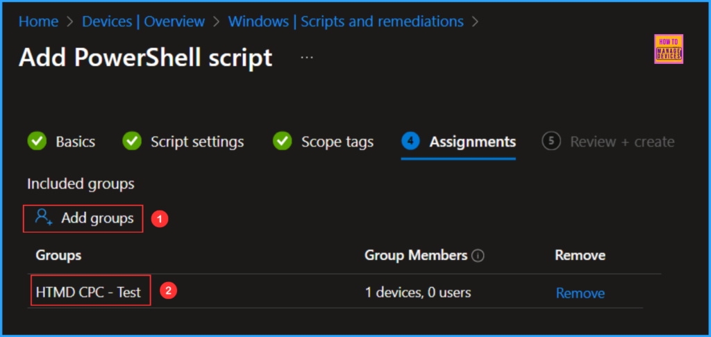This screenshot has width=711, height=337.
Task: Click the Add groups person icon
Action: tap(44, 218)
